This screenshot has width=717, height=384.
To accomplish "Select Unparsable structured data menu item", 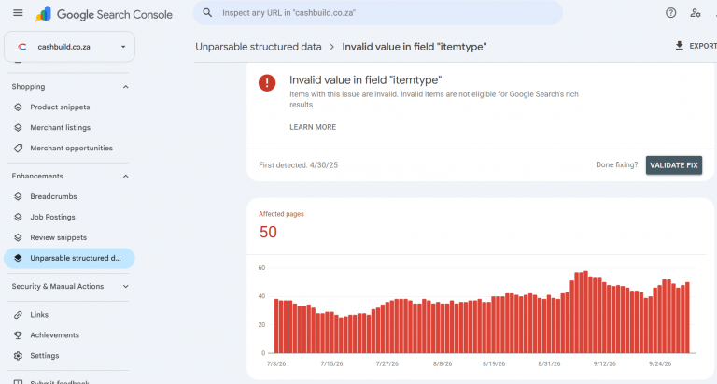I will coord(69,258).
